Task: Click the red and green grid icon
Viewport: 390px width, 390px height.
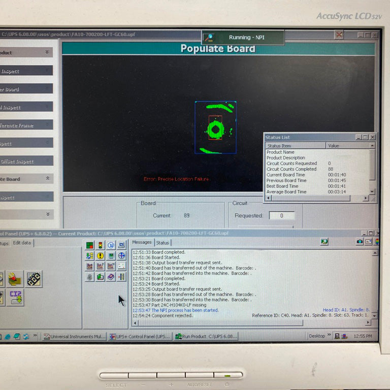Action: pos(90,245)
